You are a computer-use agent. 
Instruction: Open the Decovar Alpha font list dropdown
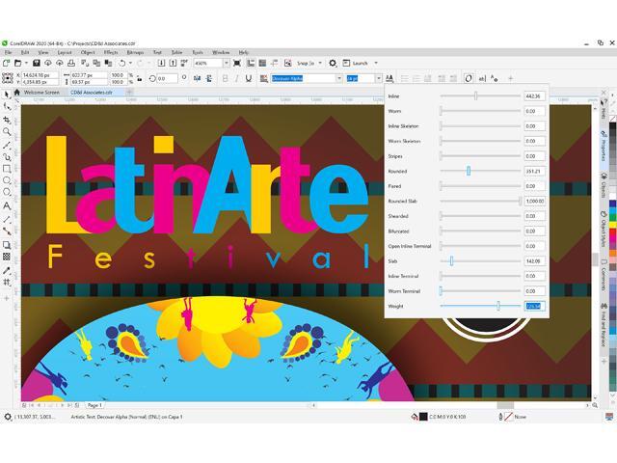tap(338, 78)
